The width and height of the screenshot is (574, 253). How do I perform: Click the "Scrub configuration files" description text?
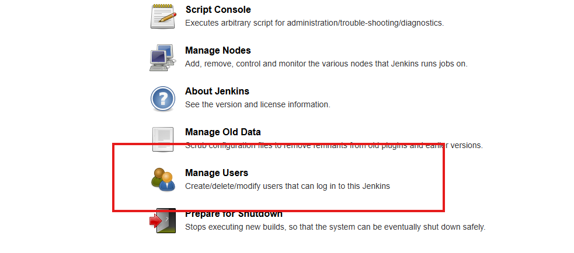[333, 146]
